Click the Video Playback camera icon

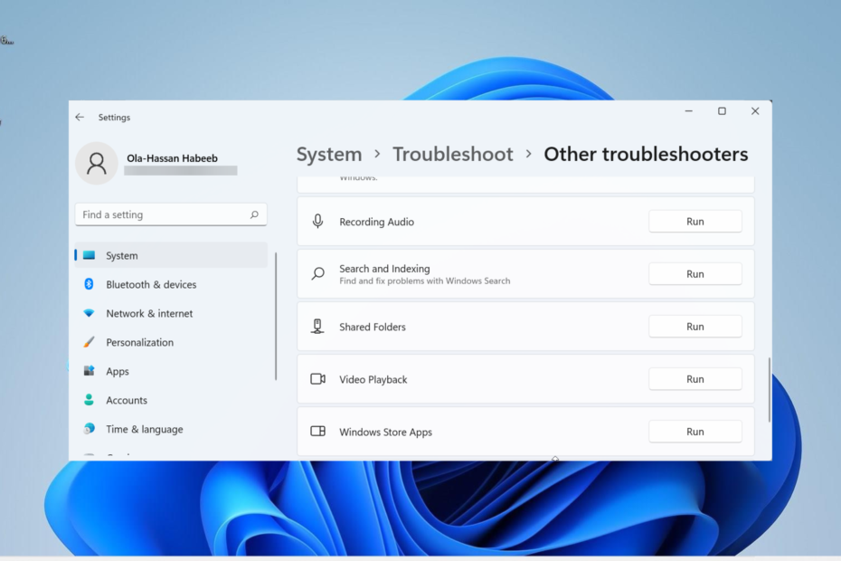point(318,379)
